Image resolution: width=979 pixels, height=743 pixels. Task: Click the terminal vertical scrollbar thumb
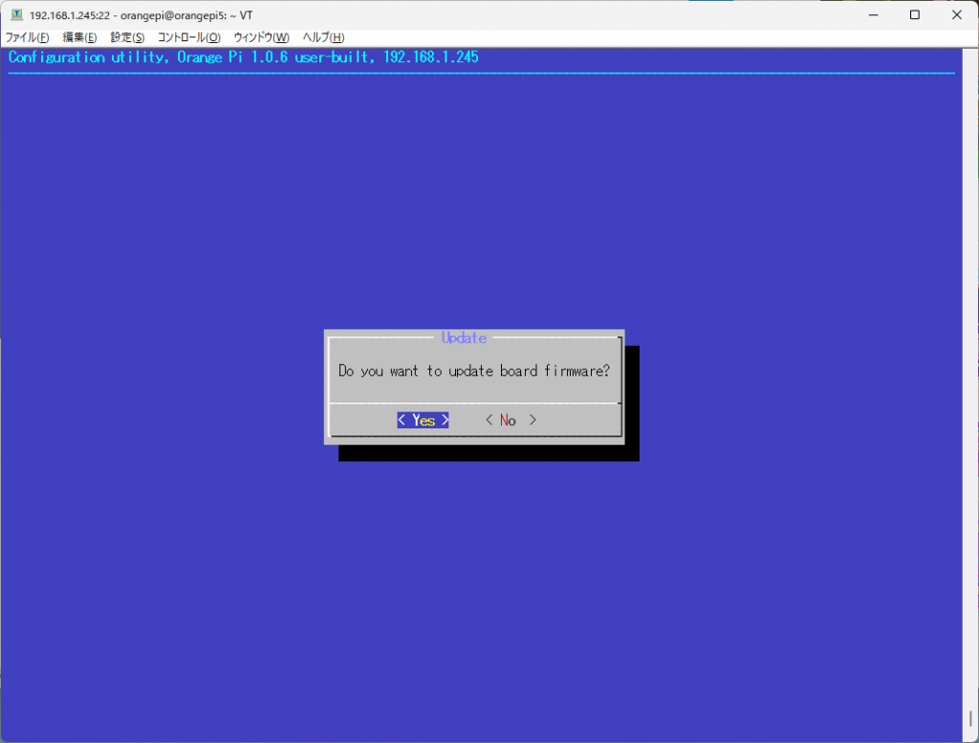coord(971,718)
